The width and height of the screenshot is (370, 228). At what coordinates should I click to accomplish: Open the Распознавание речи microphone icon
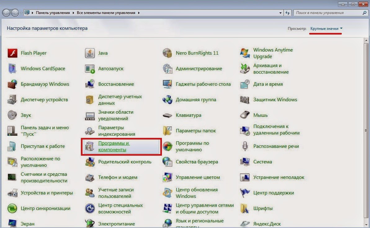245,146
